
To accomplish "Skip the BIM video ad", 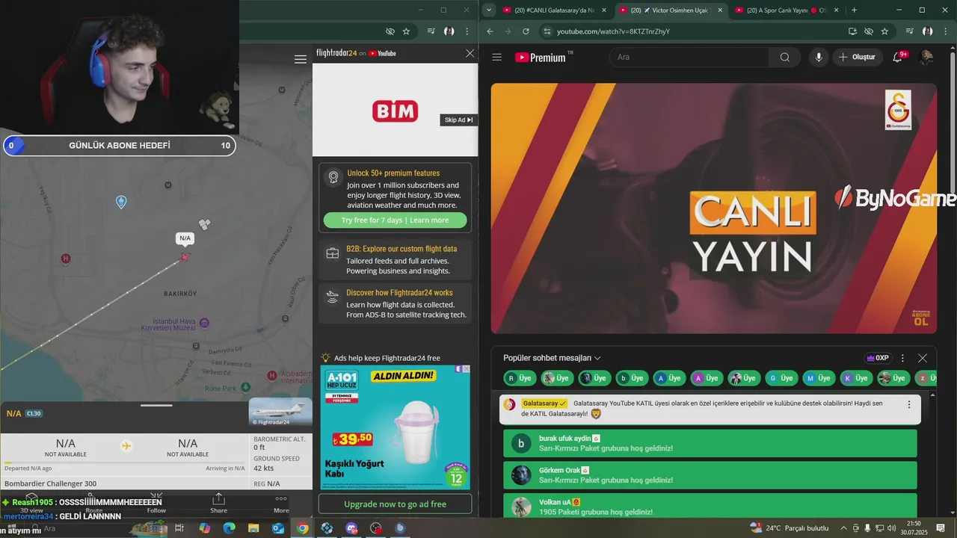I will pyautogui.click(x=458, y=120).
